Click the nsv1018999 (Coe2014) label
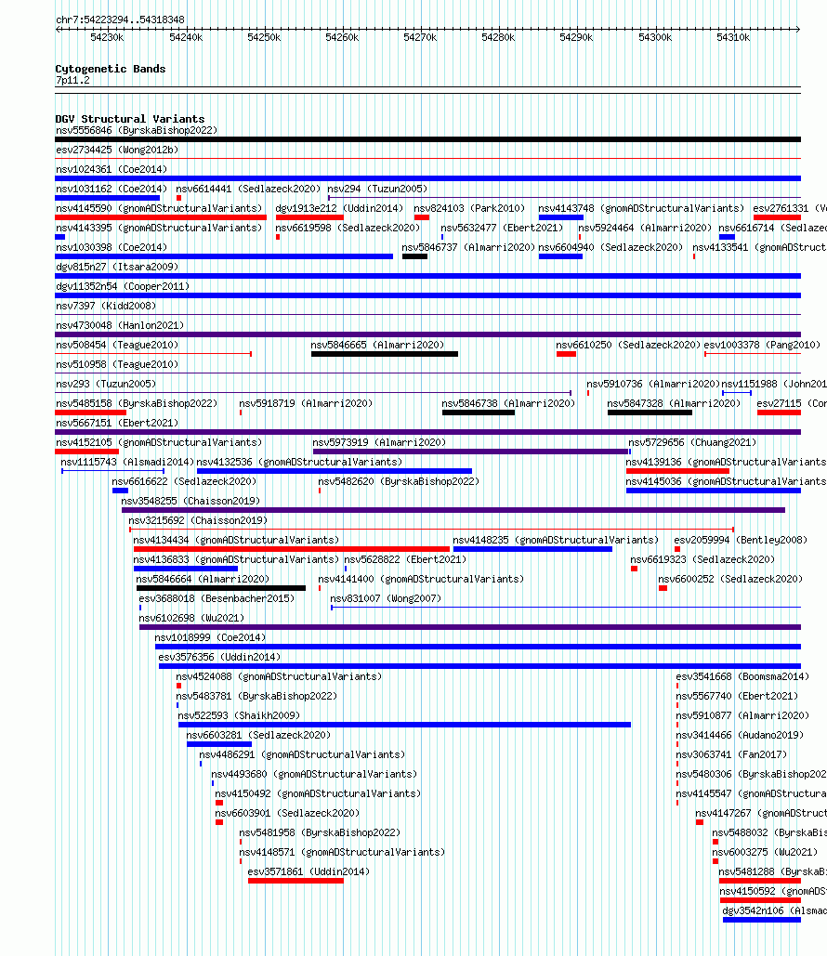The height and width of the screenshot is (956, 827). pyautogui.click(x=210, y=637)
